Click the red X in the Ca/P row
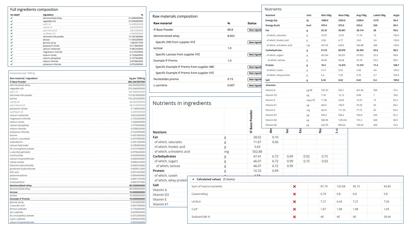Image resolution: width=409 pixels, height=230 pixels. pos(294,210)
